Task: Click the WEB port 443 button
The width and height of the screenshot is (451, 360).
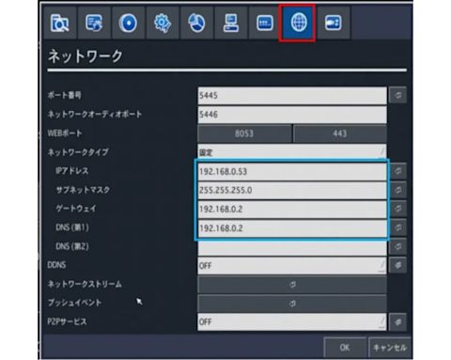Action: pyautogui.click(x=340, y=133)
